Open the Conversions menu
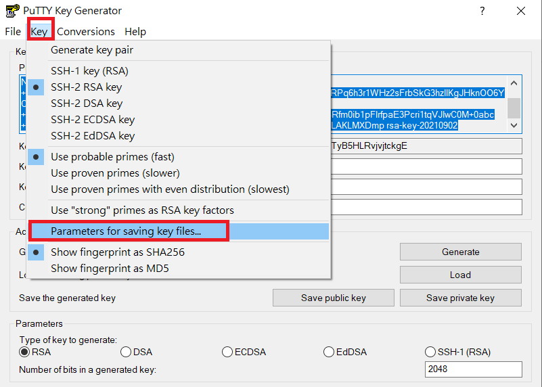 point(86,31)
